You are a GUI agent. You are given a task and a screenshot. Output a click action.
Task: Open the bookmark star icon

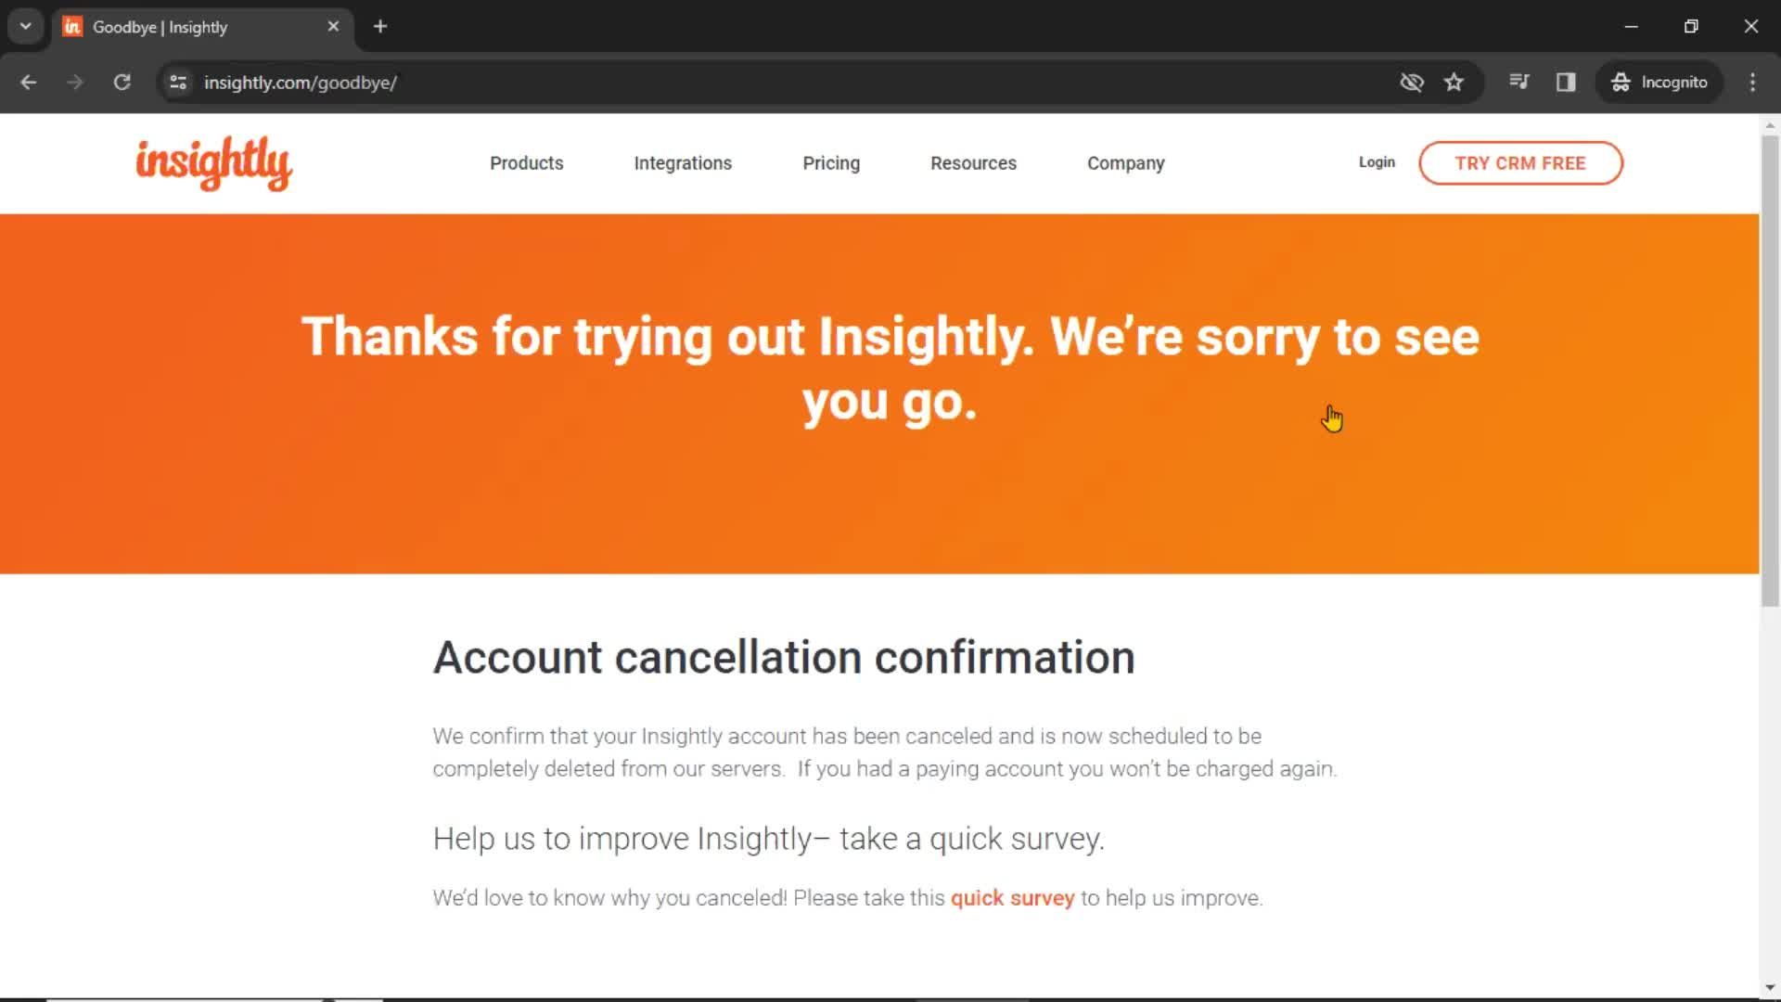(1454, 82)
